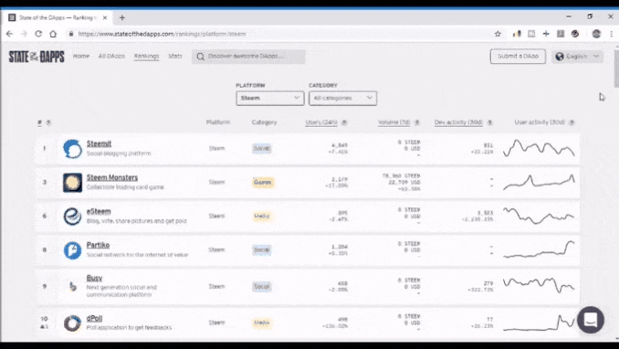This screenshot has width=619, height=349.
Task: Click the Steem Monsters user activity sparkline
Action: [539, 182]
